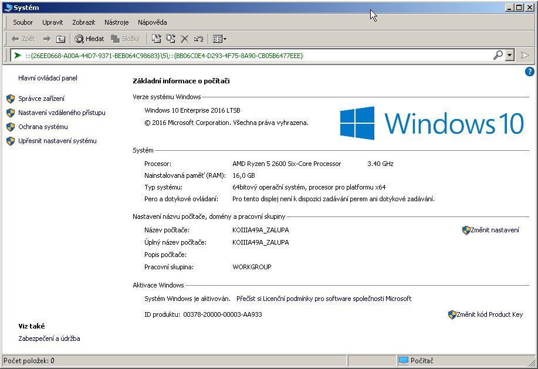The height and width of the screenshot is (369, 538).
Task: Click the green arrow address icon
Action: [x=18, y=55]
